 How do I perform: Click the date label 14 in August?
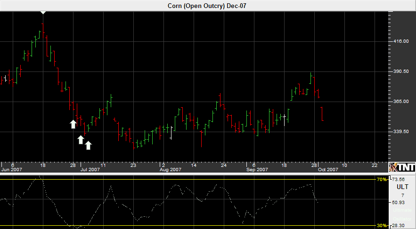(194, 165)
